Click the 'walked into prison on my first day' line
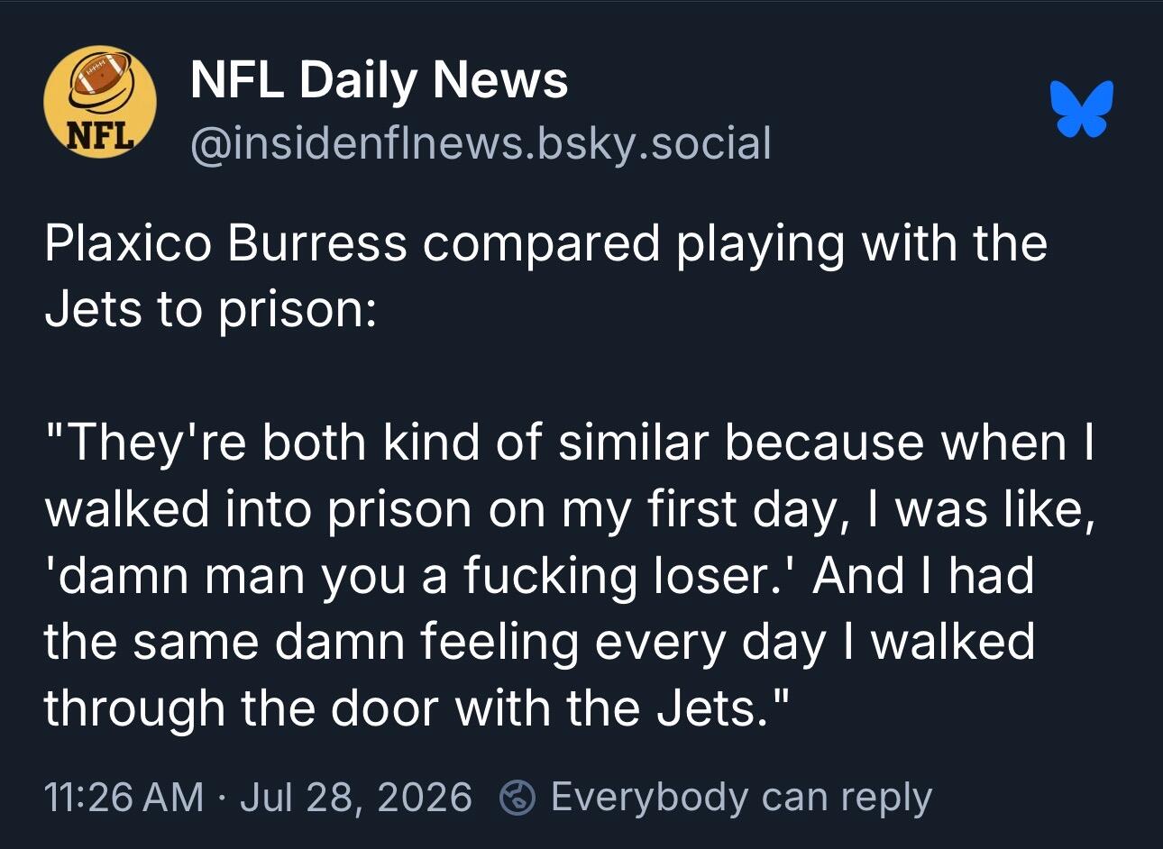Image resolution: width=1163 pixels, height=849 pixels. click(570, 509)
